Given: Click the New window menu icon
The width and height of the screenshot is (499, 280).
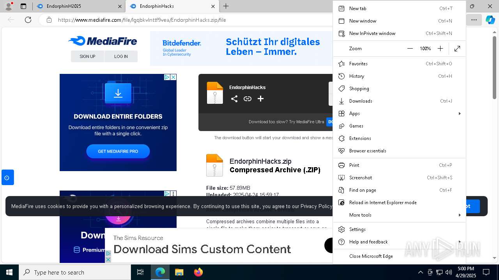Looking at the screenshot, I should tap(342, 21).
